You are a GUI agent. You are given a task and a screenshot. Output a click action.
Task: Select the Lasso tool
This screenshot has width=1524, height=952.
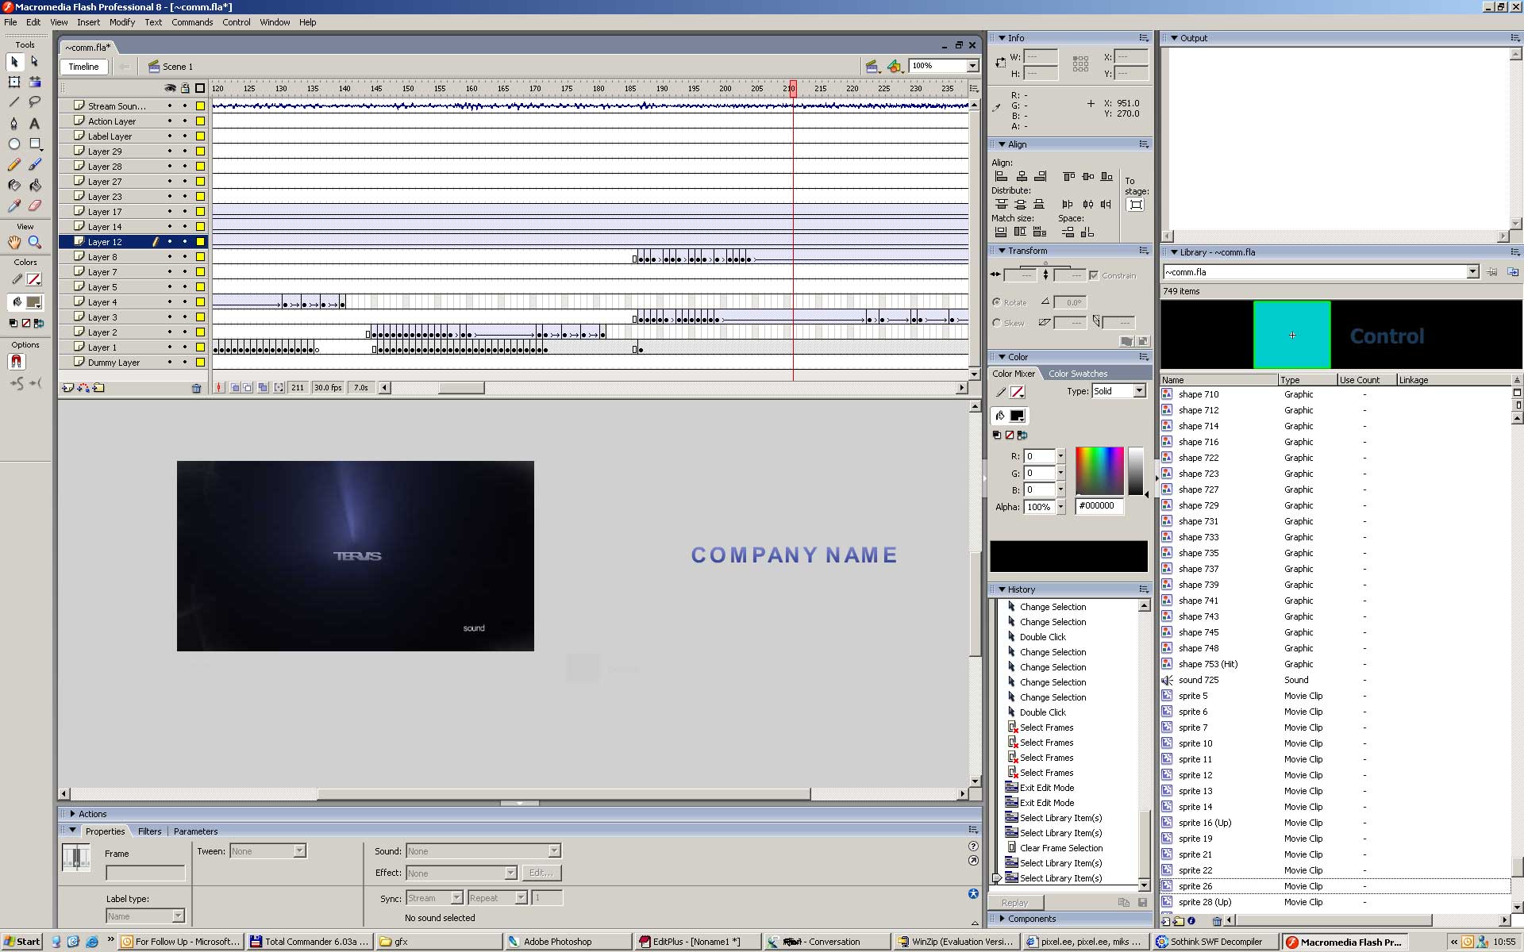pos(35,102)
